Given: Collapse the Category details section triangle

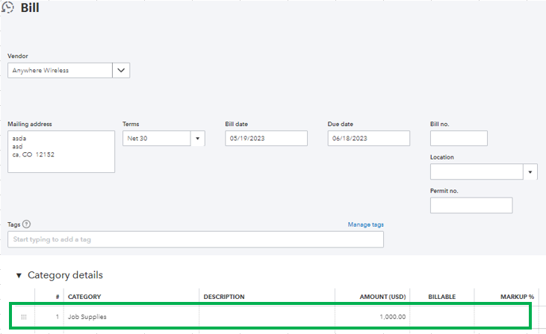Looking at the screenshot, I should point(19,276).
